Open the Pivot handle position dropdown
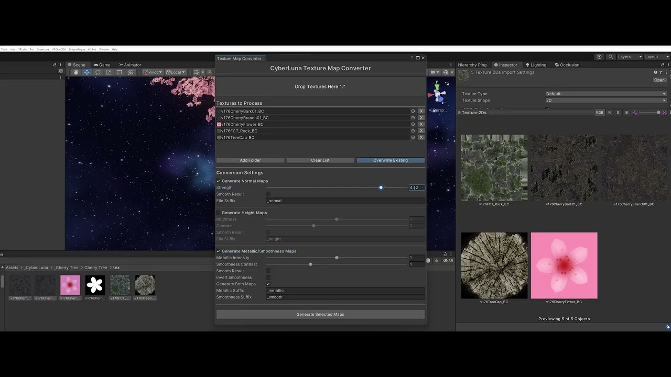Image resolution: width=671 pixels, height=377 pixels. (153, 72)
